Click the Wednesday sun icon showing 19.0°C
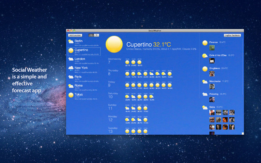The image size is (261, 163). pos(140,62)
